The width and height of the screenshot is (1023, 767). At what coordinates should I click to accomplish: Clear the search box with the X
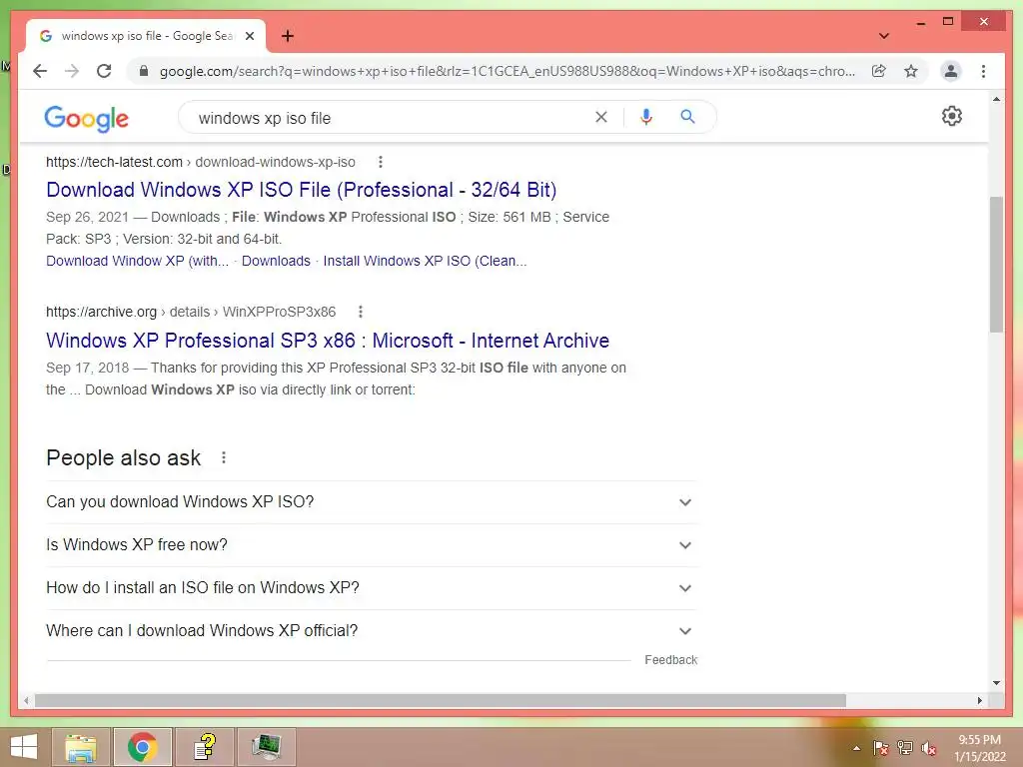[x=600, y=117]
